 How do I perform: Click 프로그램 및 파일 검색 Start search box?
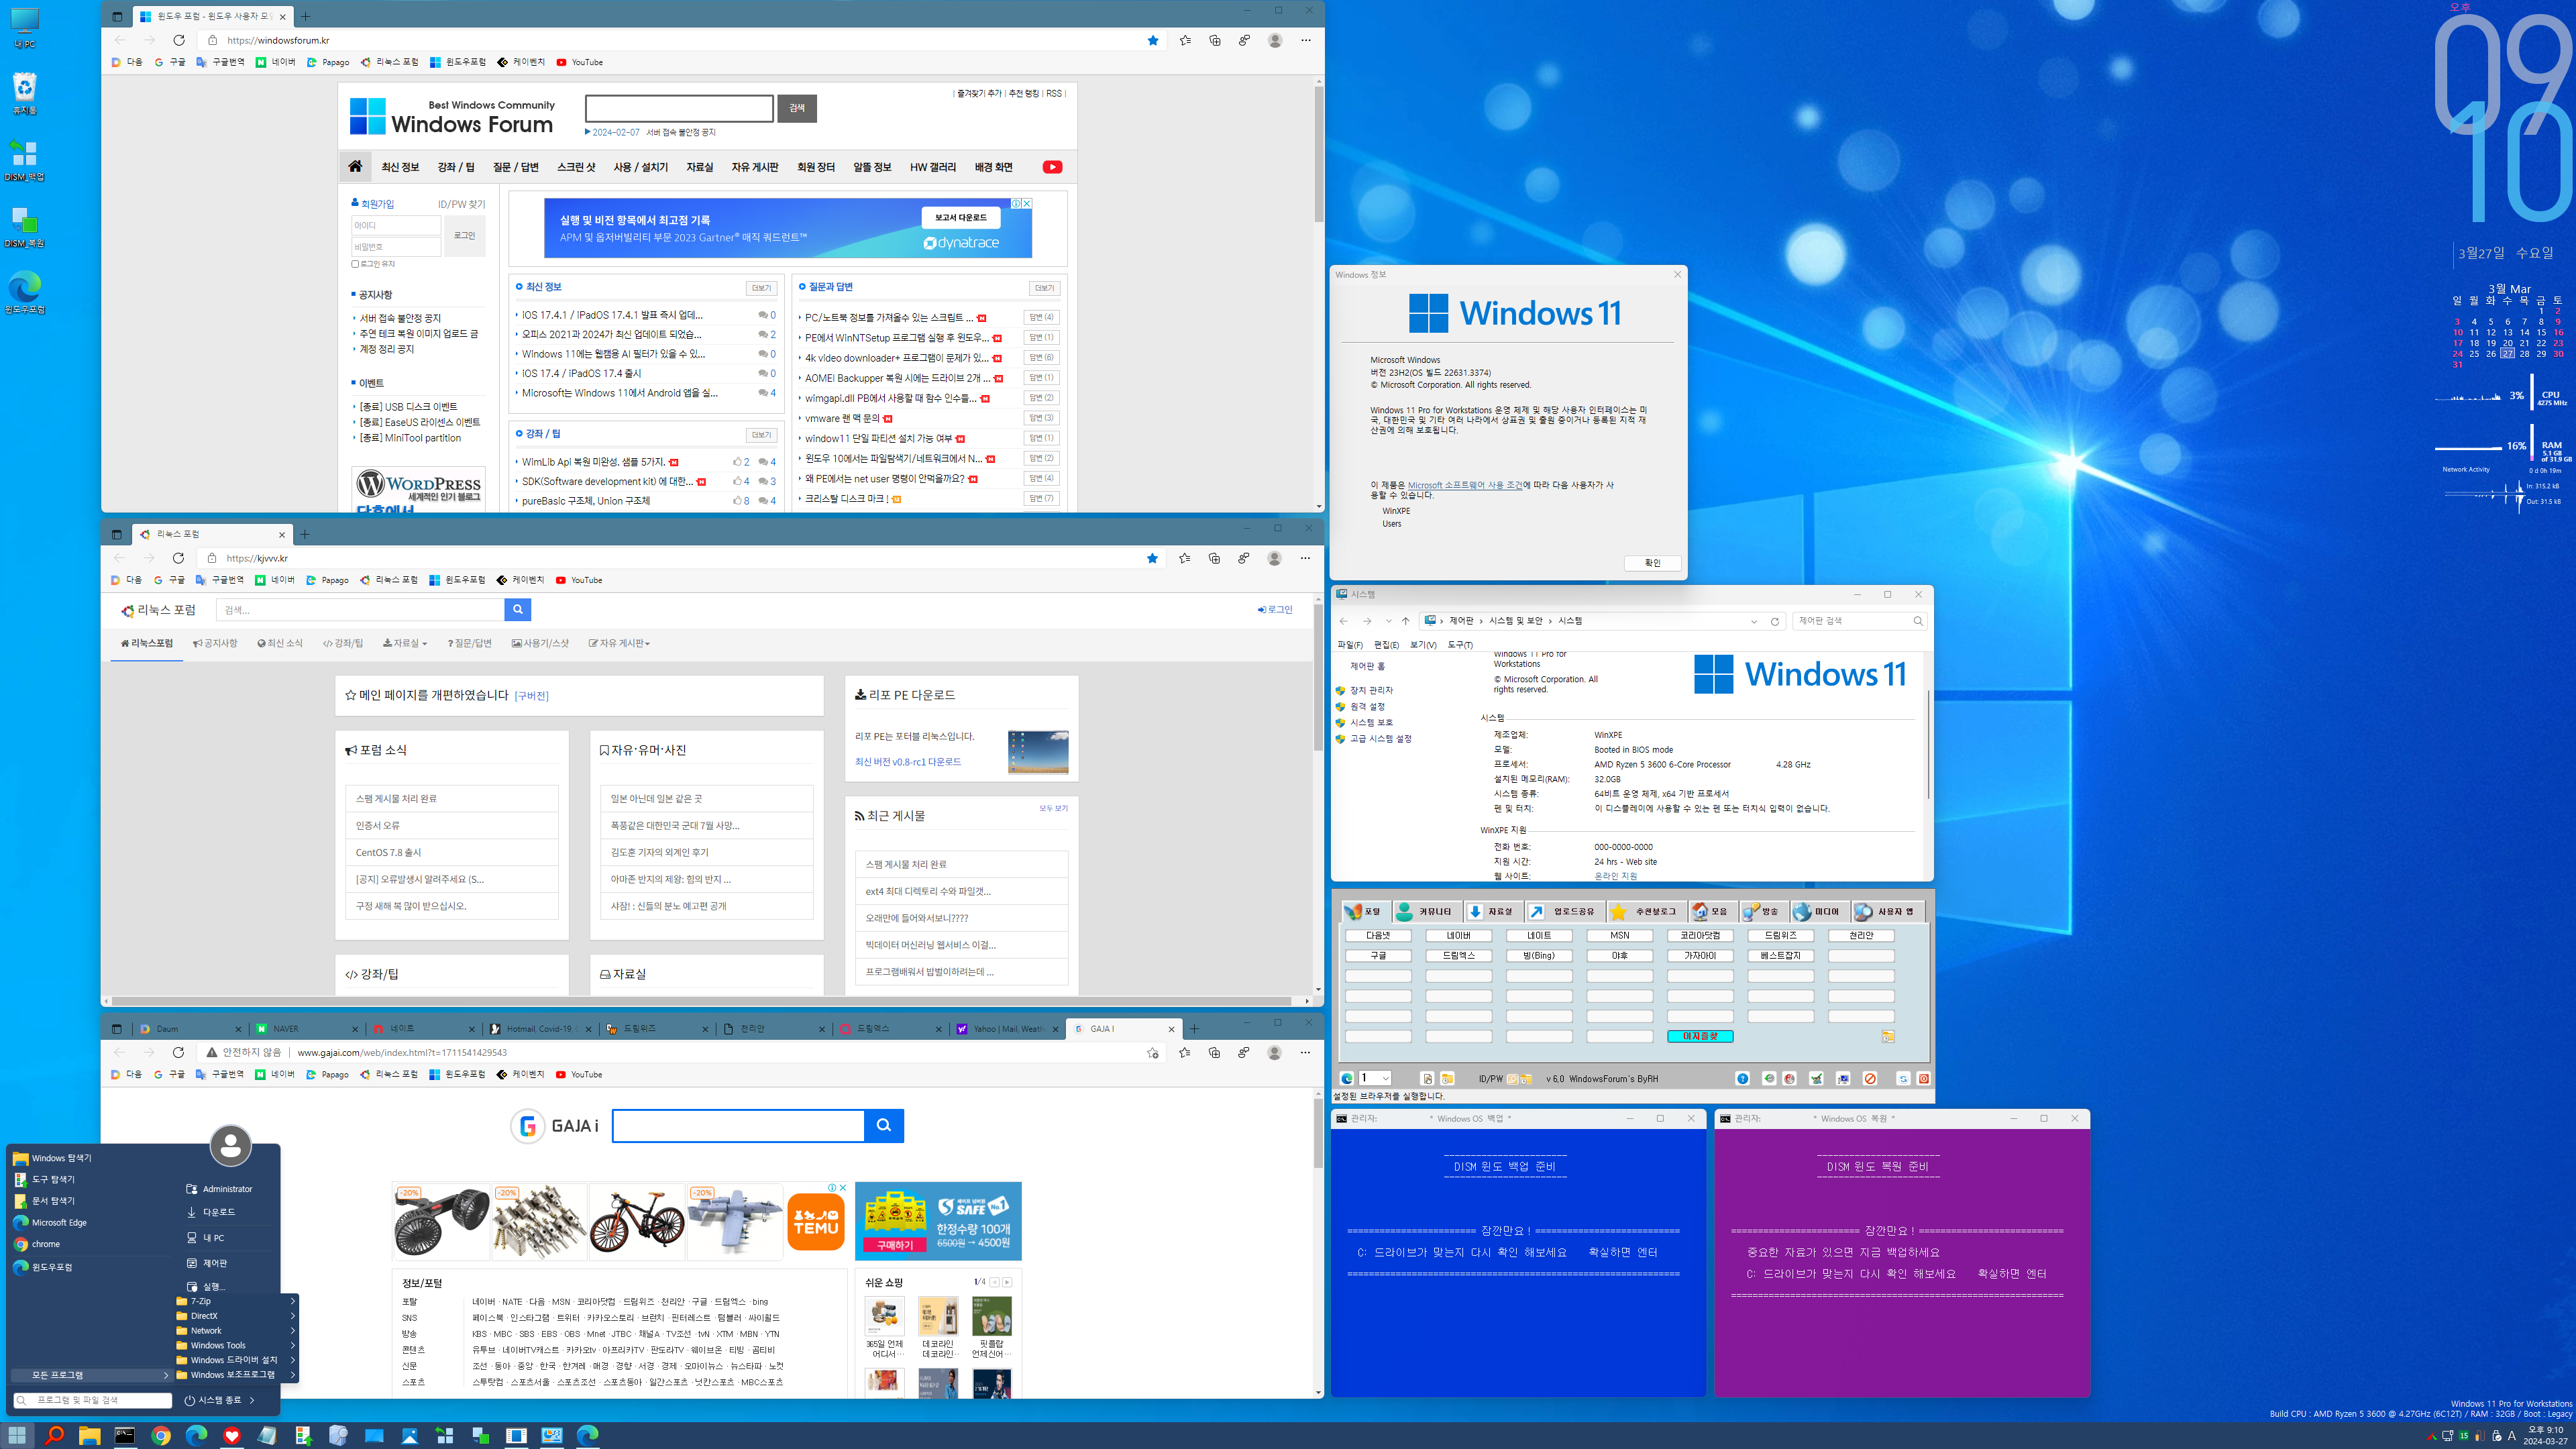click(92, 1400)
